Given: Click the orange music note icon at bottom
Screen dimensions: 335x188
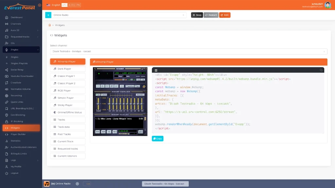Looking at the screenshot, I should click(x=47, y=184).
